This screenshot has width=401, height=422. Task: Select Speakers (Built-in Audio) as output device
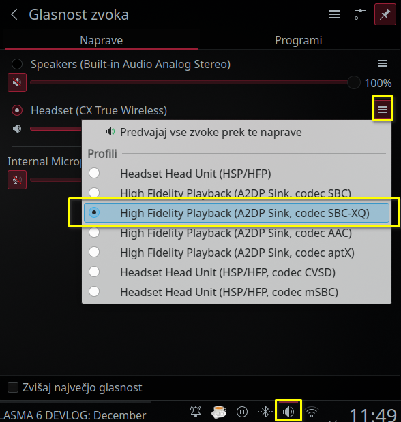(x=17, y=64)
